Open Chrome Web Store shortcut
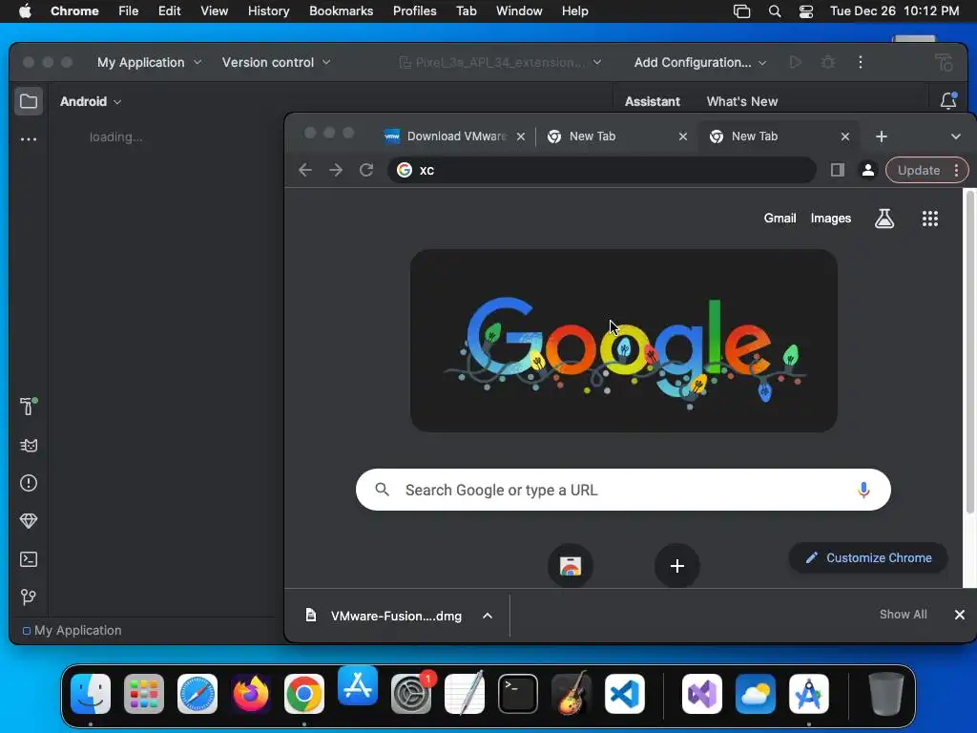Image resolution: width=977 pixels, height=733 pixels. point(571,566)
